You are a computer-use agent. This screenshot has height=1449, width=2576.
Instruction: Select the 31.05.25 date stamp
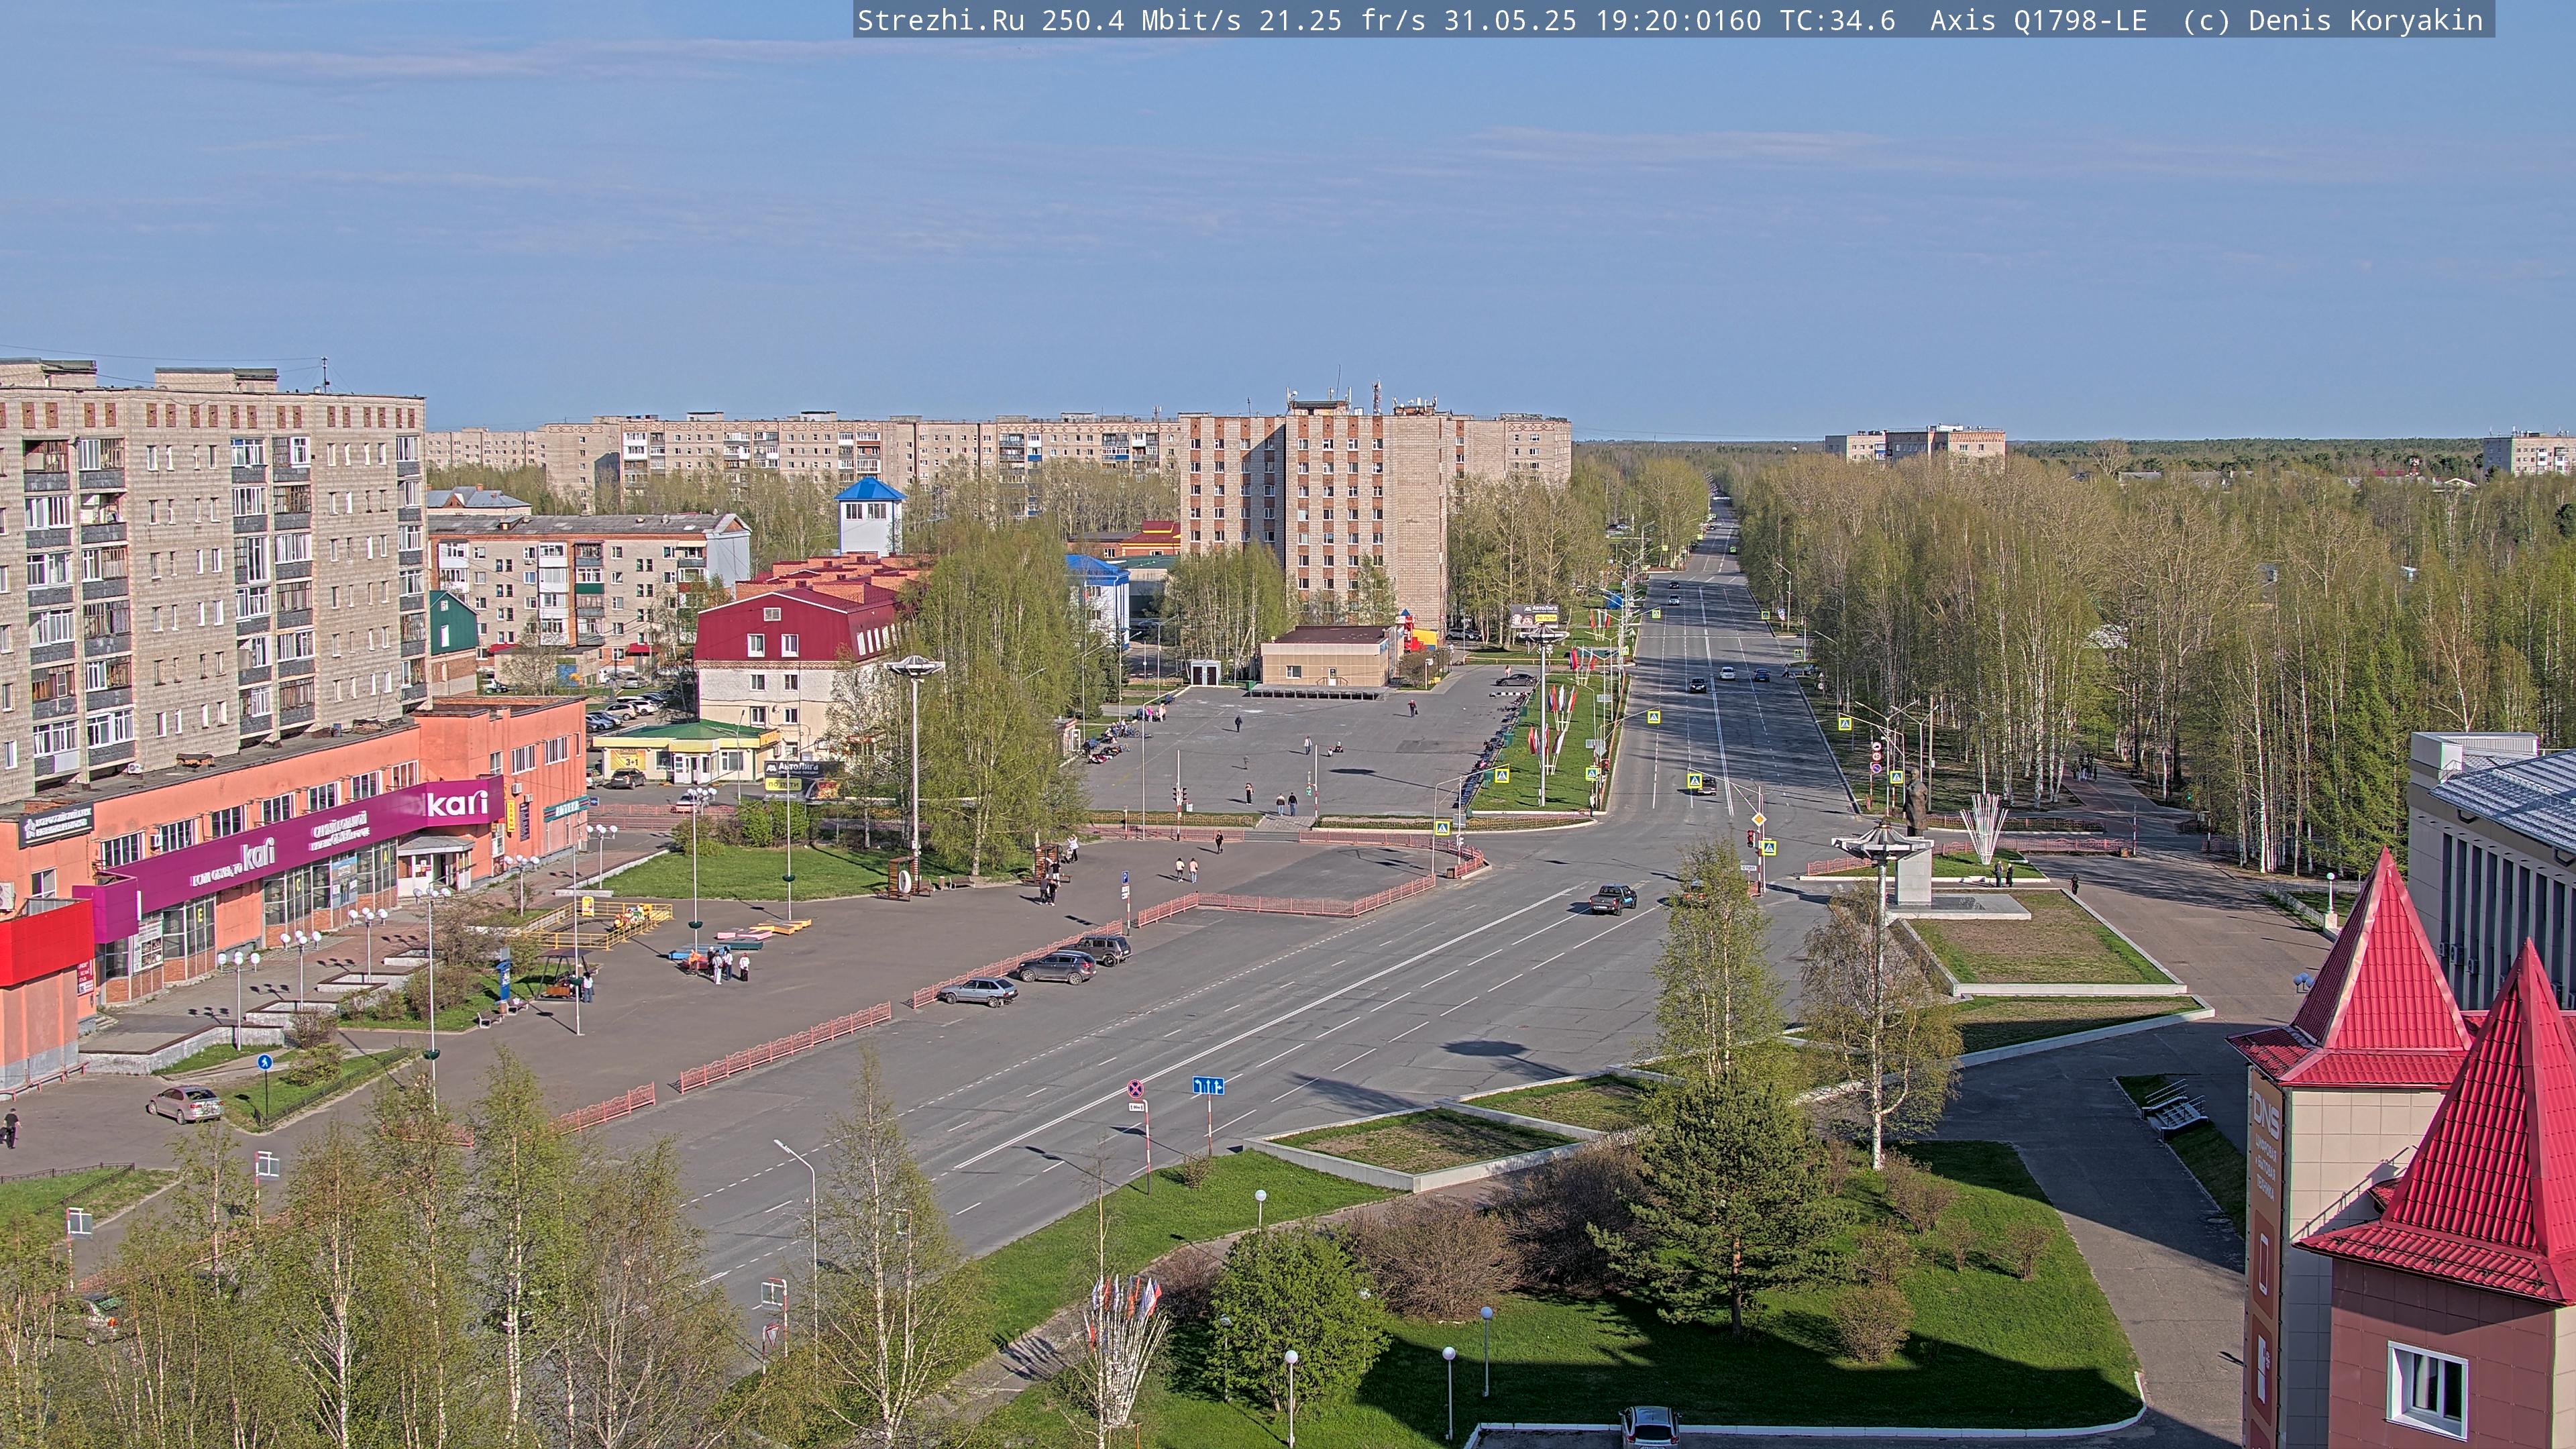1510,20
